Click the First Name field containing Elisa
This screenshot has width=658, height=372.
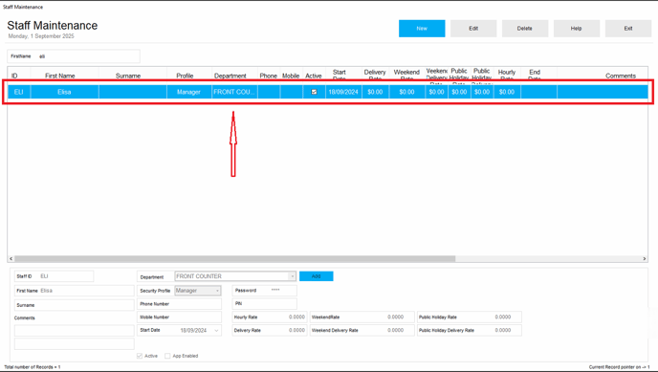(x=75, y=291)
